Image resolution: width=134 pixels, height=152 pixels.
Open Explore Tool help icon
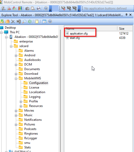click(x=50, y=21)
